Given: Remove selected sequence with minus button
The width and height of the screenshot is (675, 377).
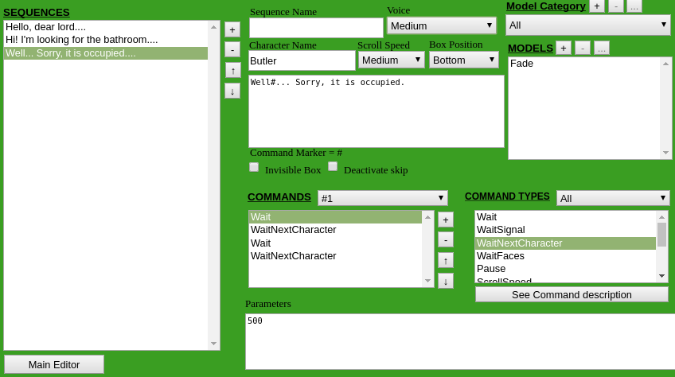Looking at the screenshot, I should (232, 50).
